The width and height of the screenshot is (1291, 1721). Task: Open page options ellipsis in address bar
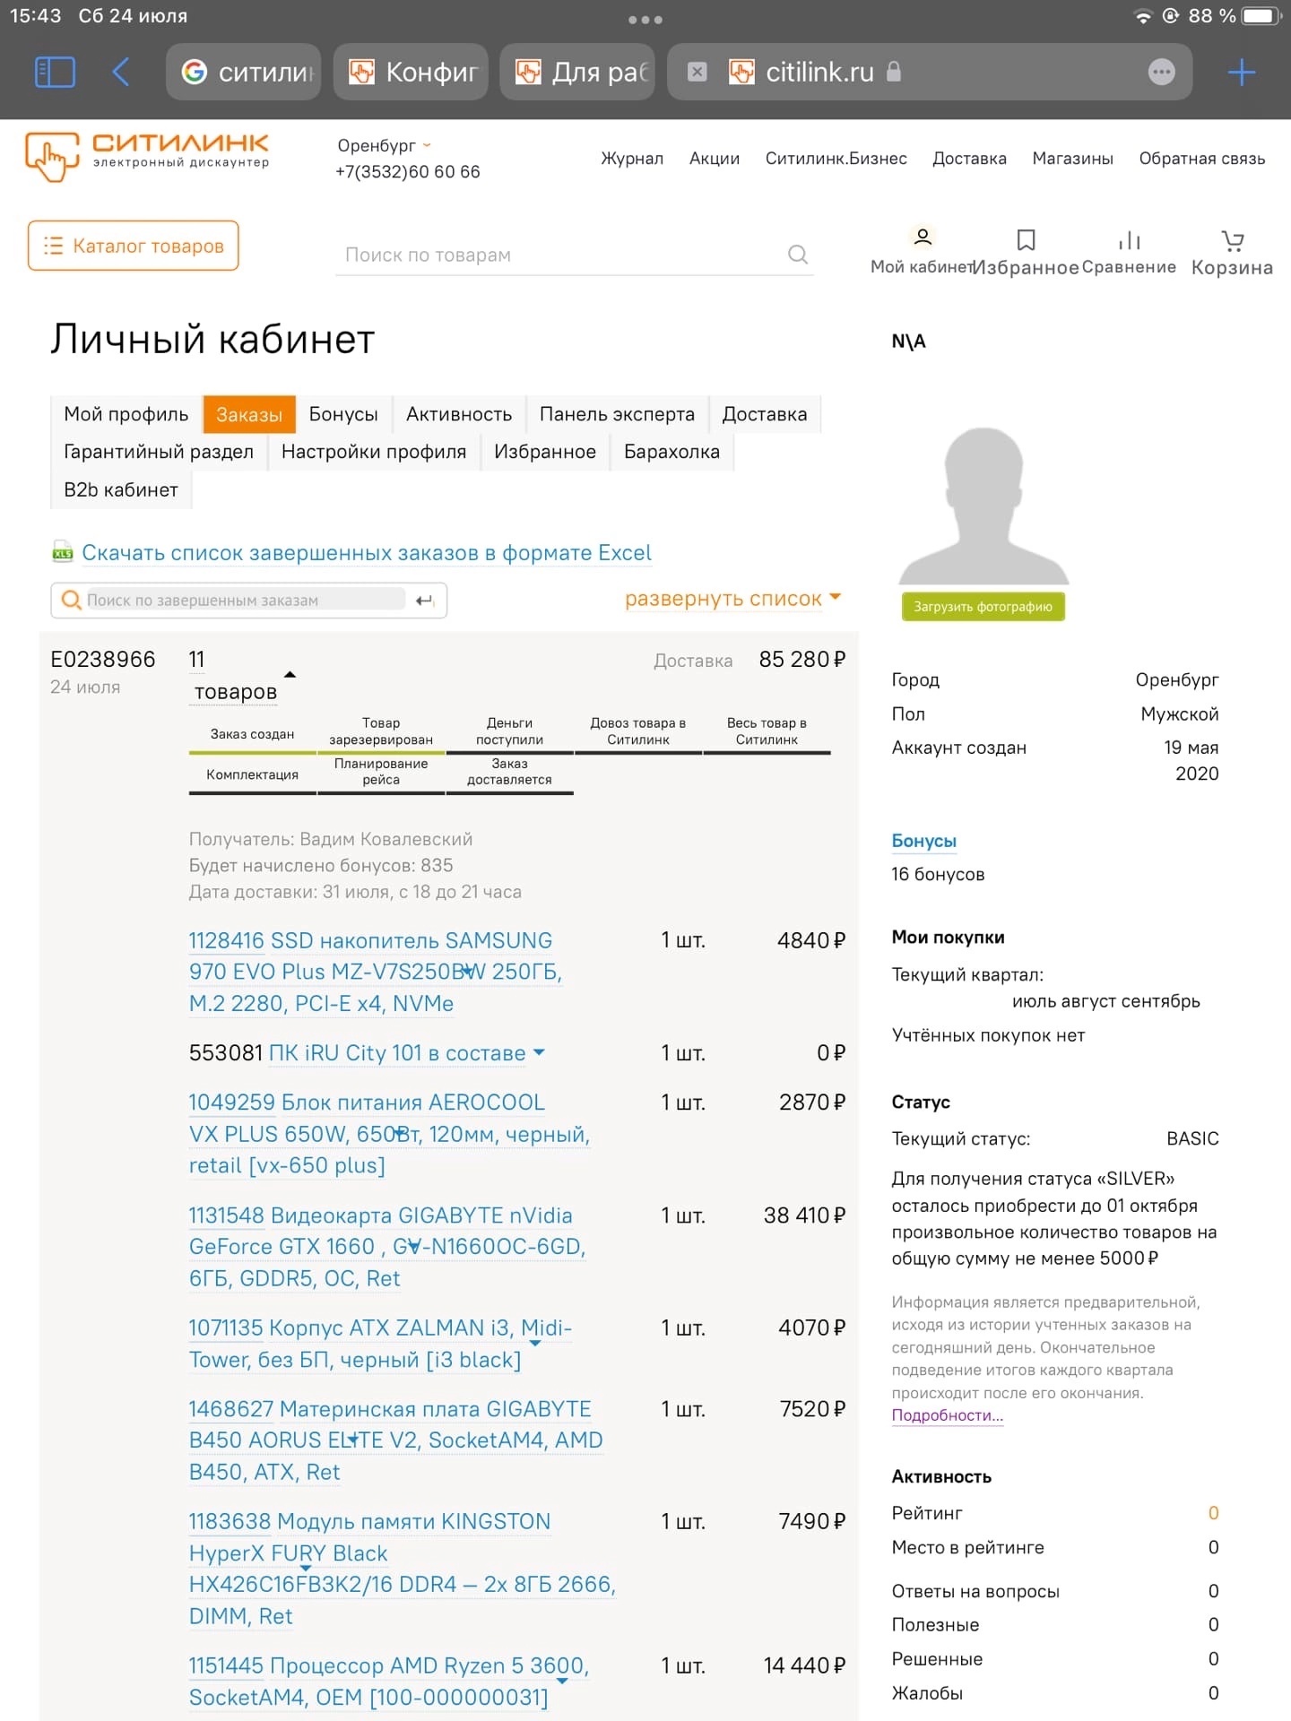1162,72
